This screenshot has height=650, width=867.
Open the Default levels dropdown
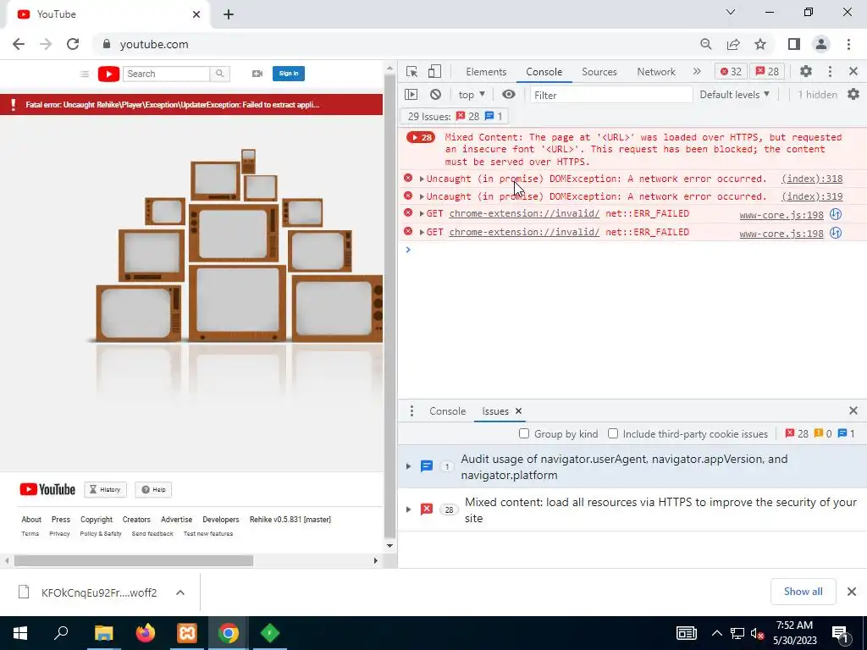pyautogui.click(x=734, y=95)
